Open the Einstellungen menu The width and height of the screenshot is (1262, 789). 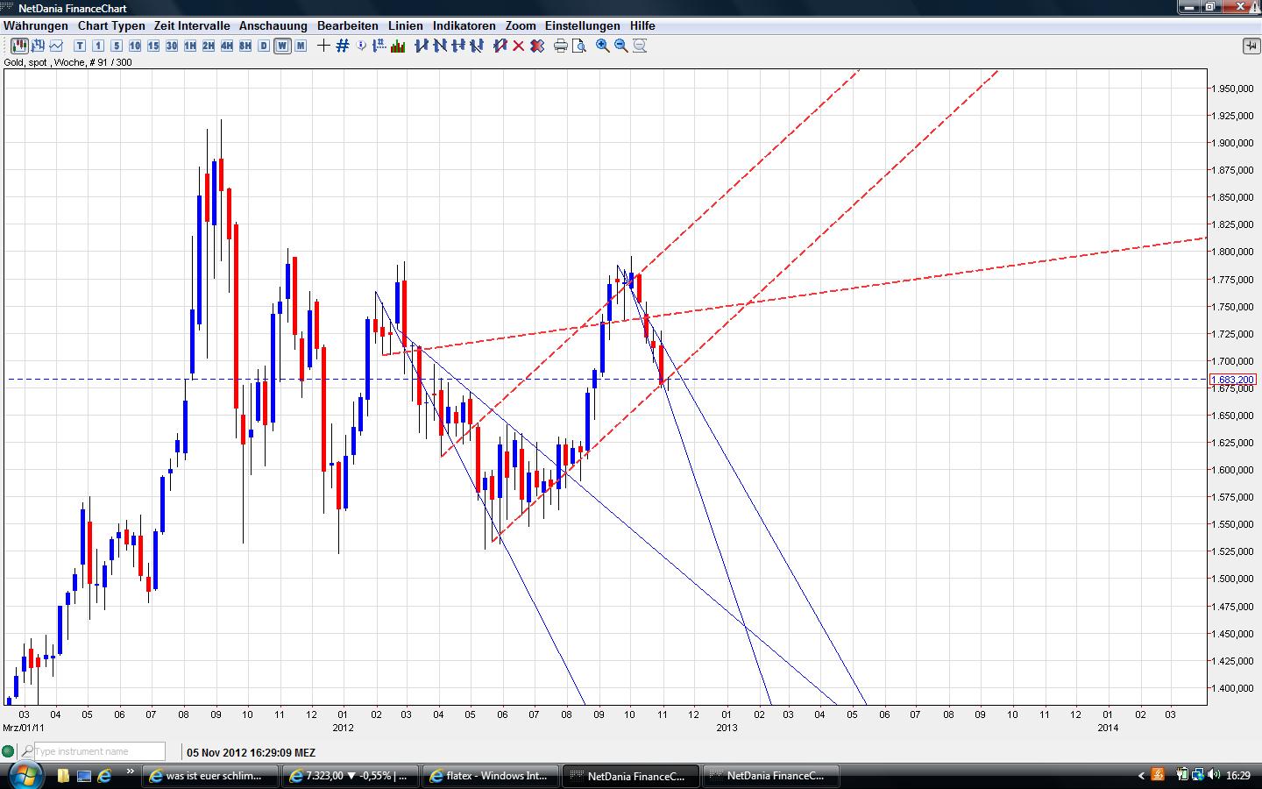[582, 26]
